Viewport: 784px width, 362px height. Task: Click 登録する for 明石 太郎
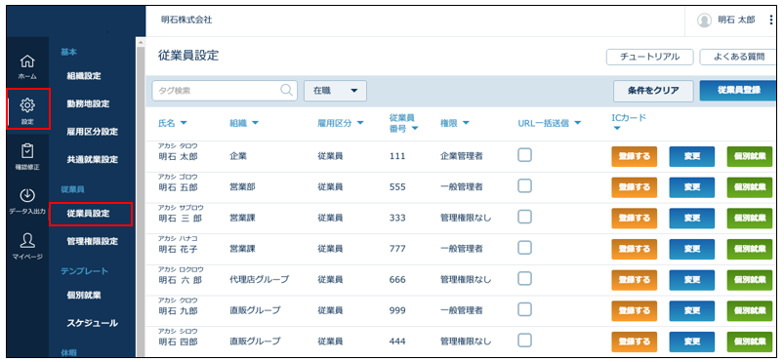(634, 156)
